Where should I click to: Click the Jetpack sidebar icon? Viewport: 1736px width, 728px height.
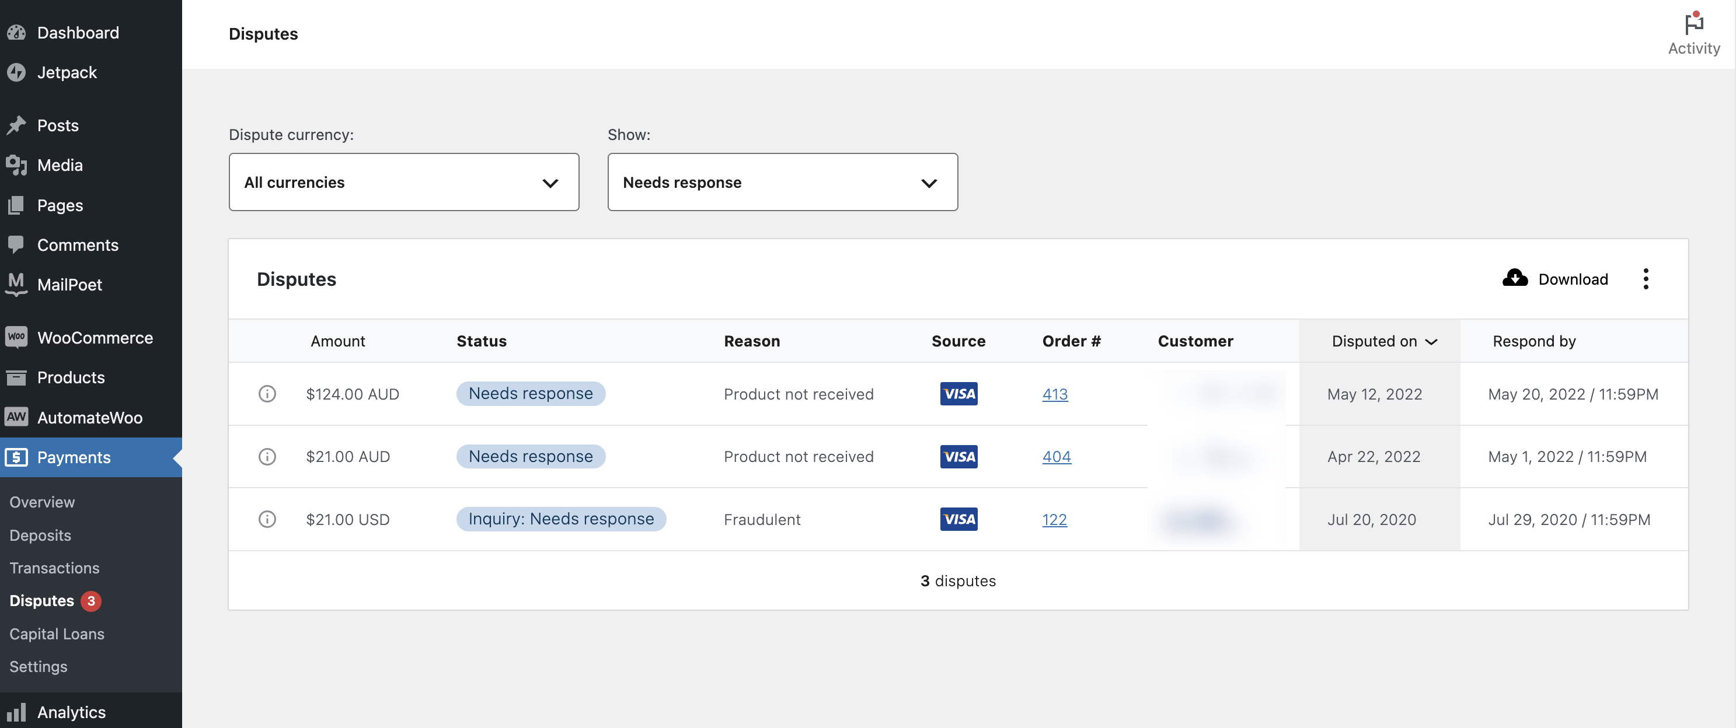pyautogui.click(x=16, y=72)
